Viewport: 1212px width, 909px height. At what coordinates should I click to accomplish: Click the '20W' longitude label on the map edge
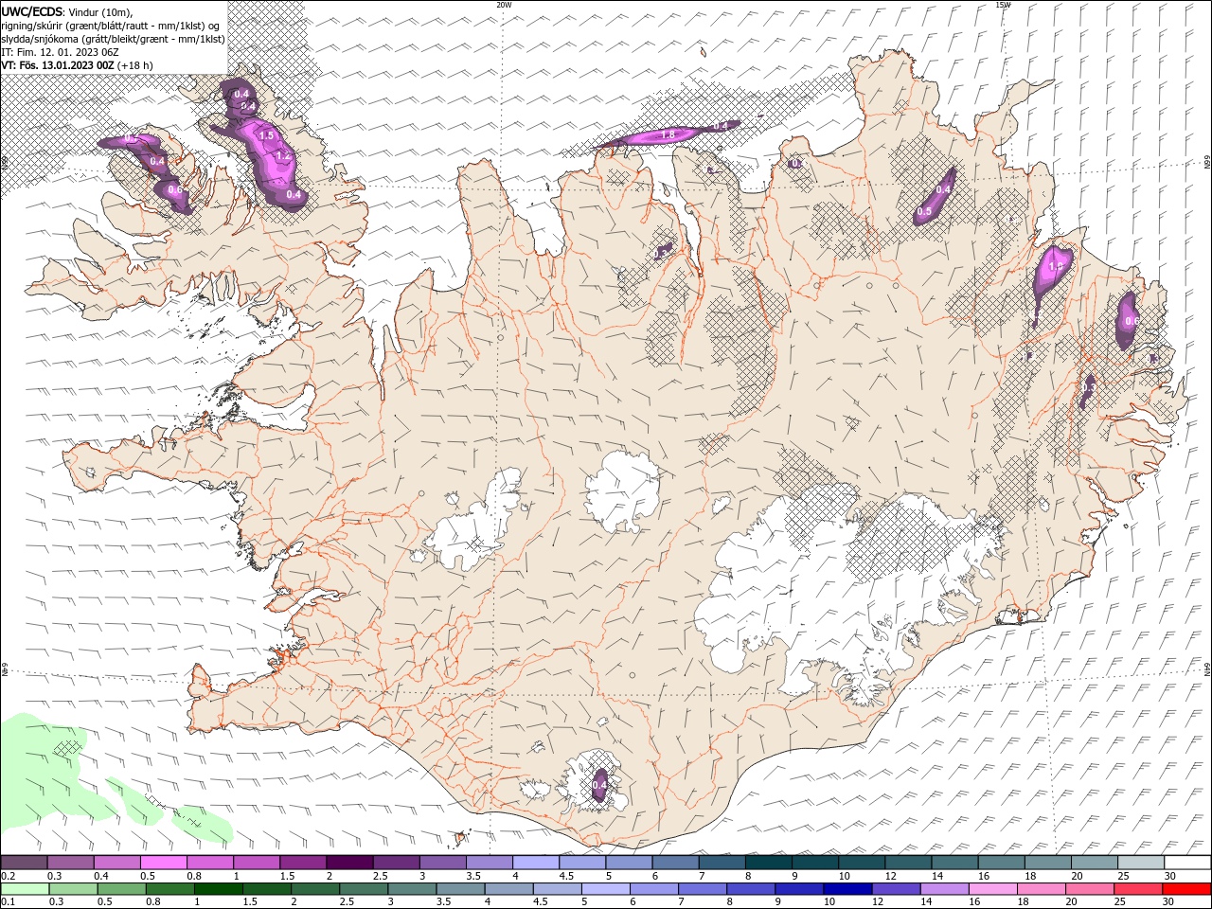504,5
